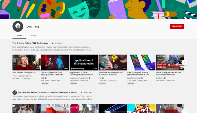Click the DNA playlist description text
The image size is (197, 113).
tap(52, 48)
